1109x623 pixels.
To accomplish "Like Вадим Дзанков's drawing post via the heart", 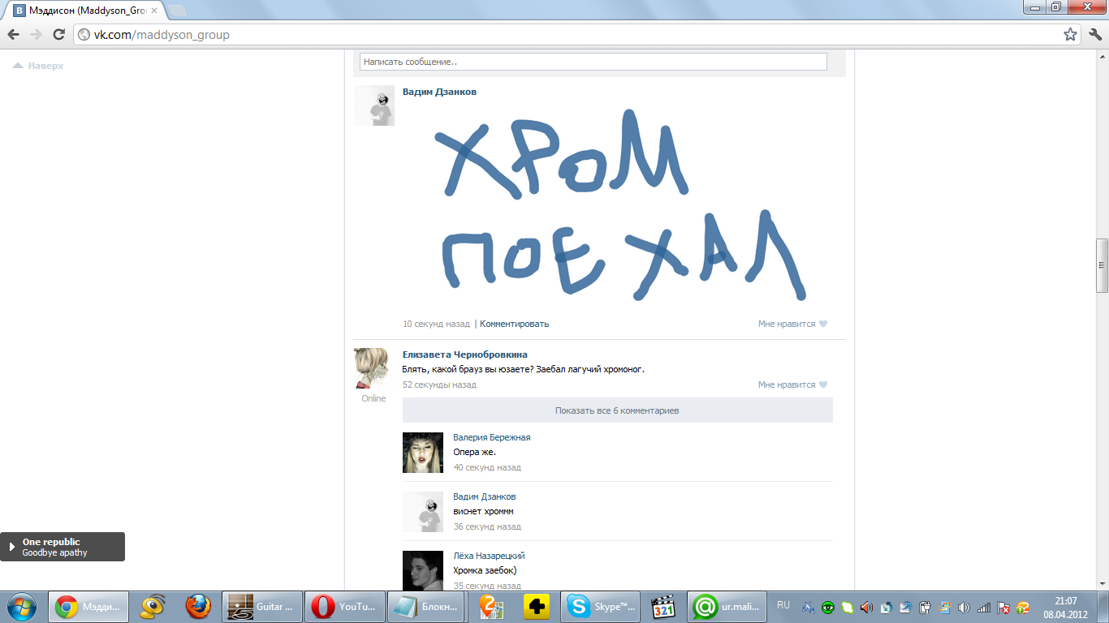I will click(822, 324).
